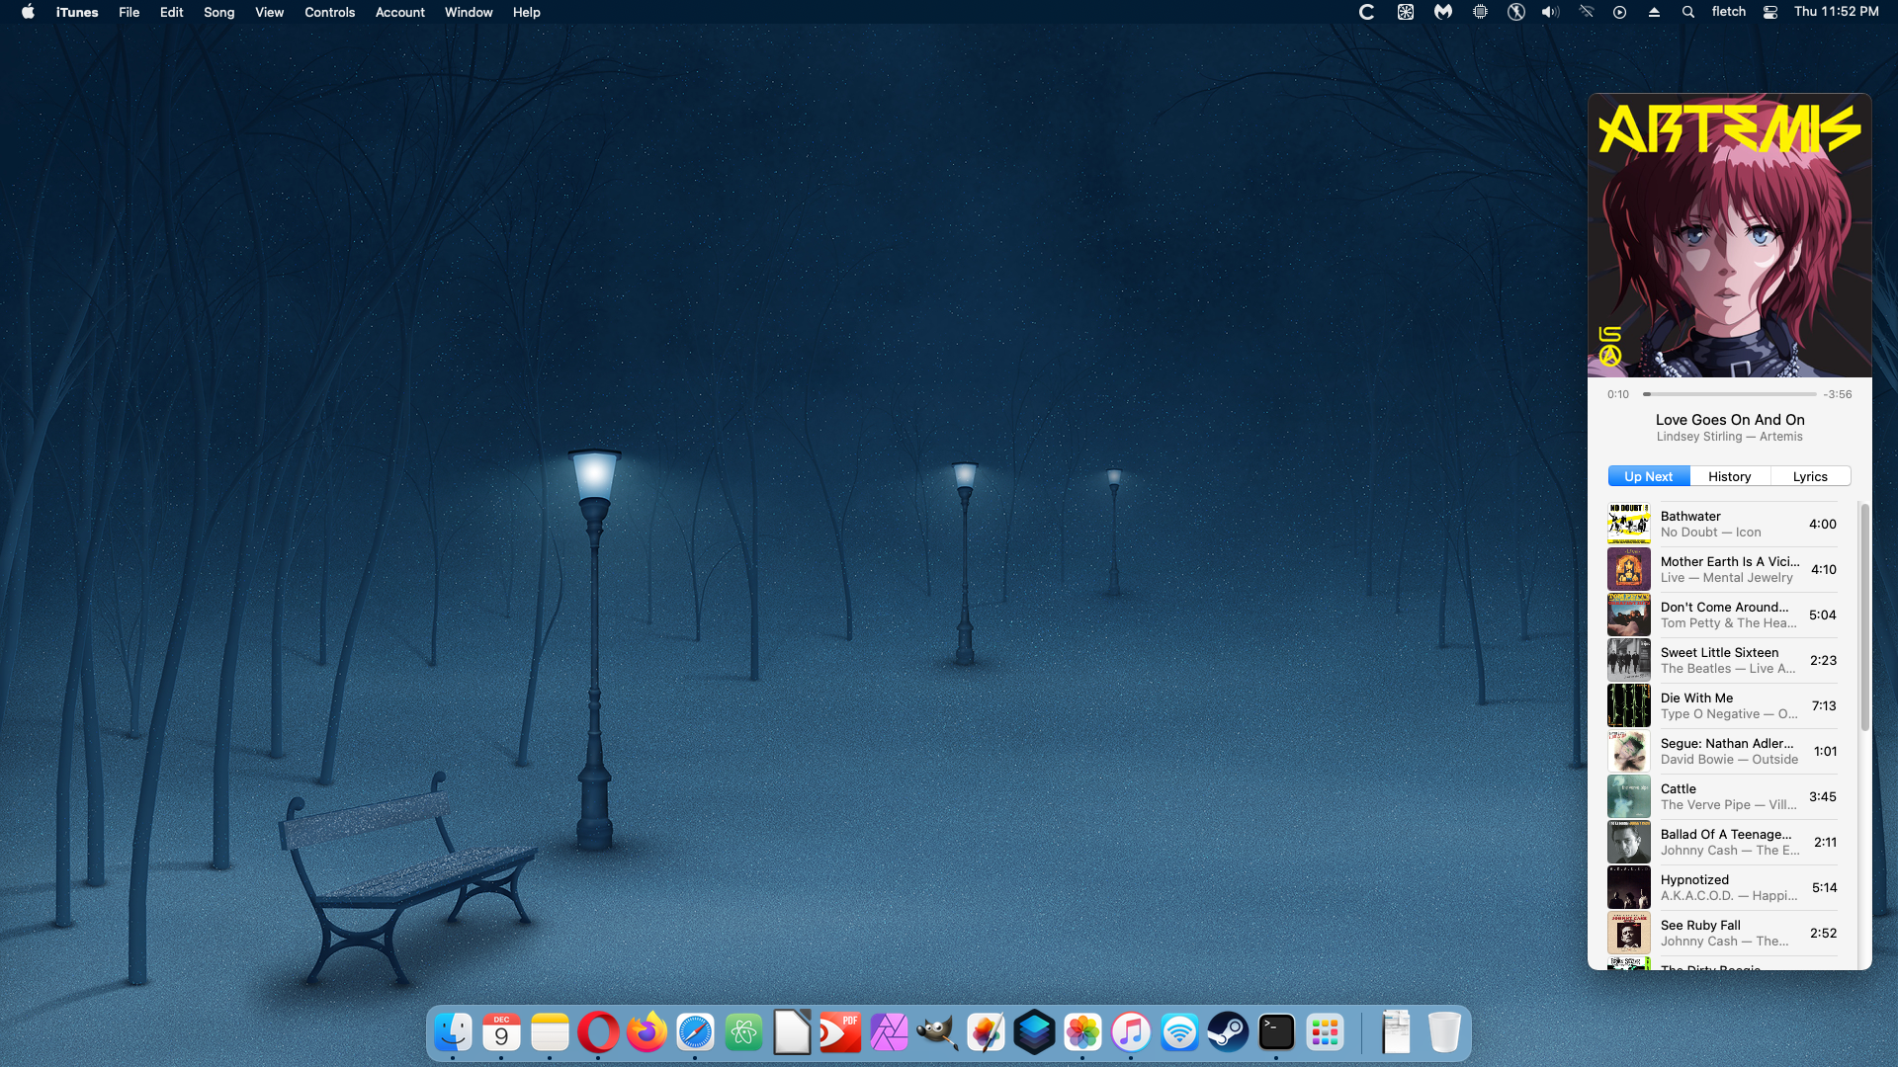Open Launchpad grid icon in the Dock
The height and width of the screenshot is (1067, 1898).
(x=1325, y=1033)
